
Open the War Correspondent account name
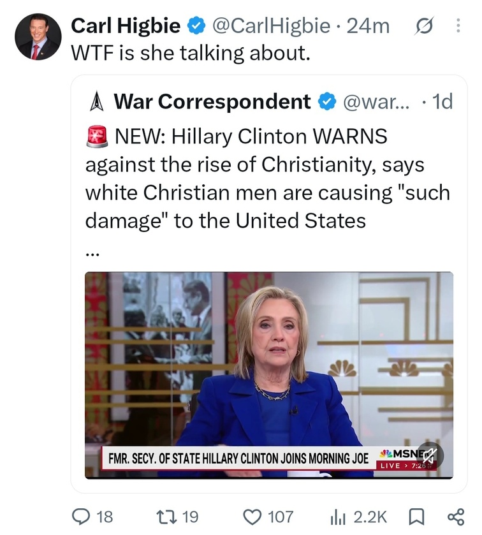pos(212,101)
